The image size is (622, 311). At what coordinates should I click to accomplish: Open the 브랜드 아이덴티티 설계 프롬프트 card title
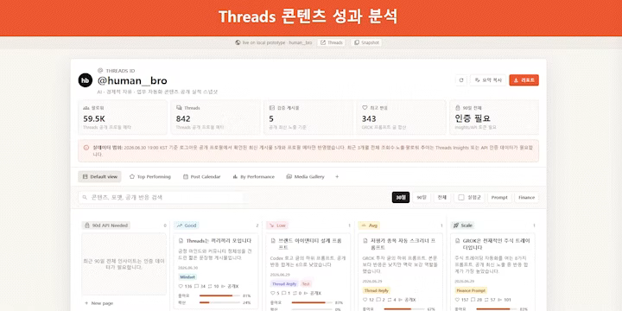point(311,244)
